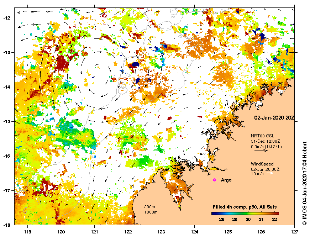Click the -18 latitude axis label

pos(6,225)
